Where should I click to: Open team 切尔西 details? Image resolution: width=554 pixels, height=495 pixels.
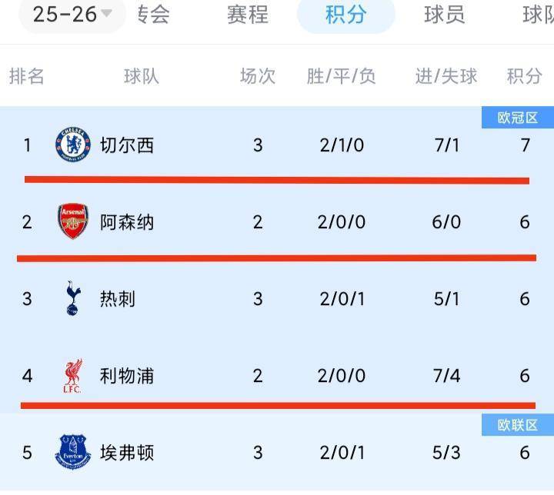click(x=127, y=145)
